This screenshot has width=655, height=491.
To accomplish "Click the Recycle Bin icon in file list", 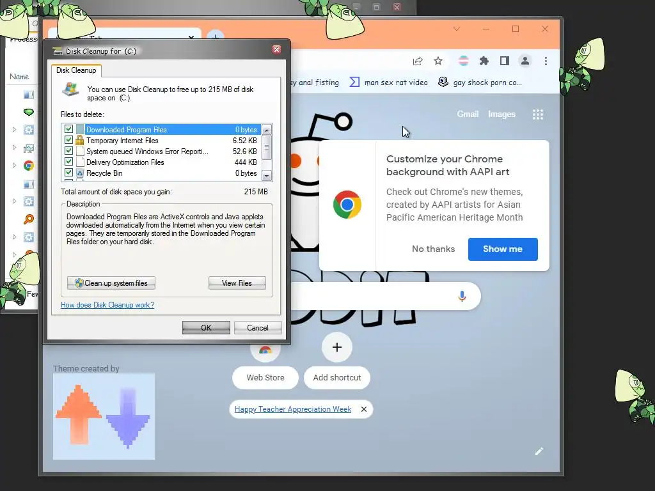I will (80, 173).
